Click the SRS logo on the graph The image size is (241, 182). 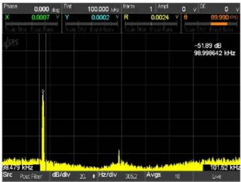pos(11,43)
